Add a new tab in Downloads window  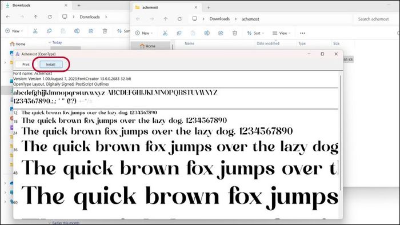(79, 5)
